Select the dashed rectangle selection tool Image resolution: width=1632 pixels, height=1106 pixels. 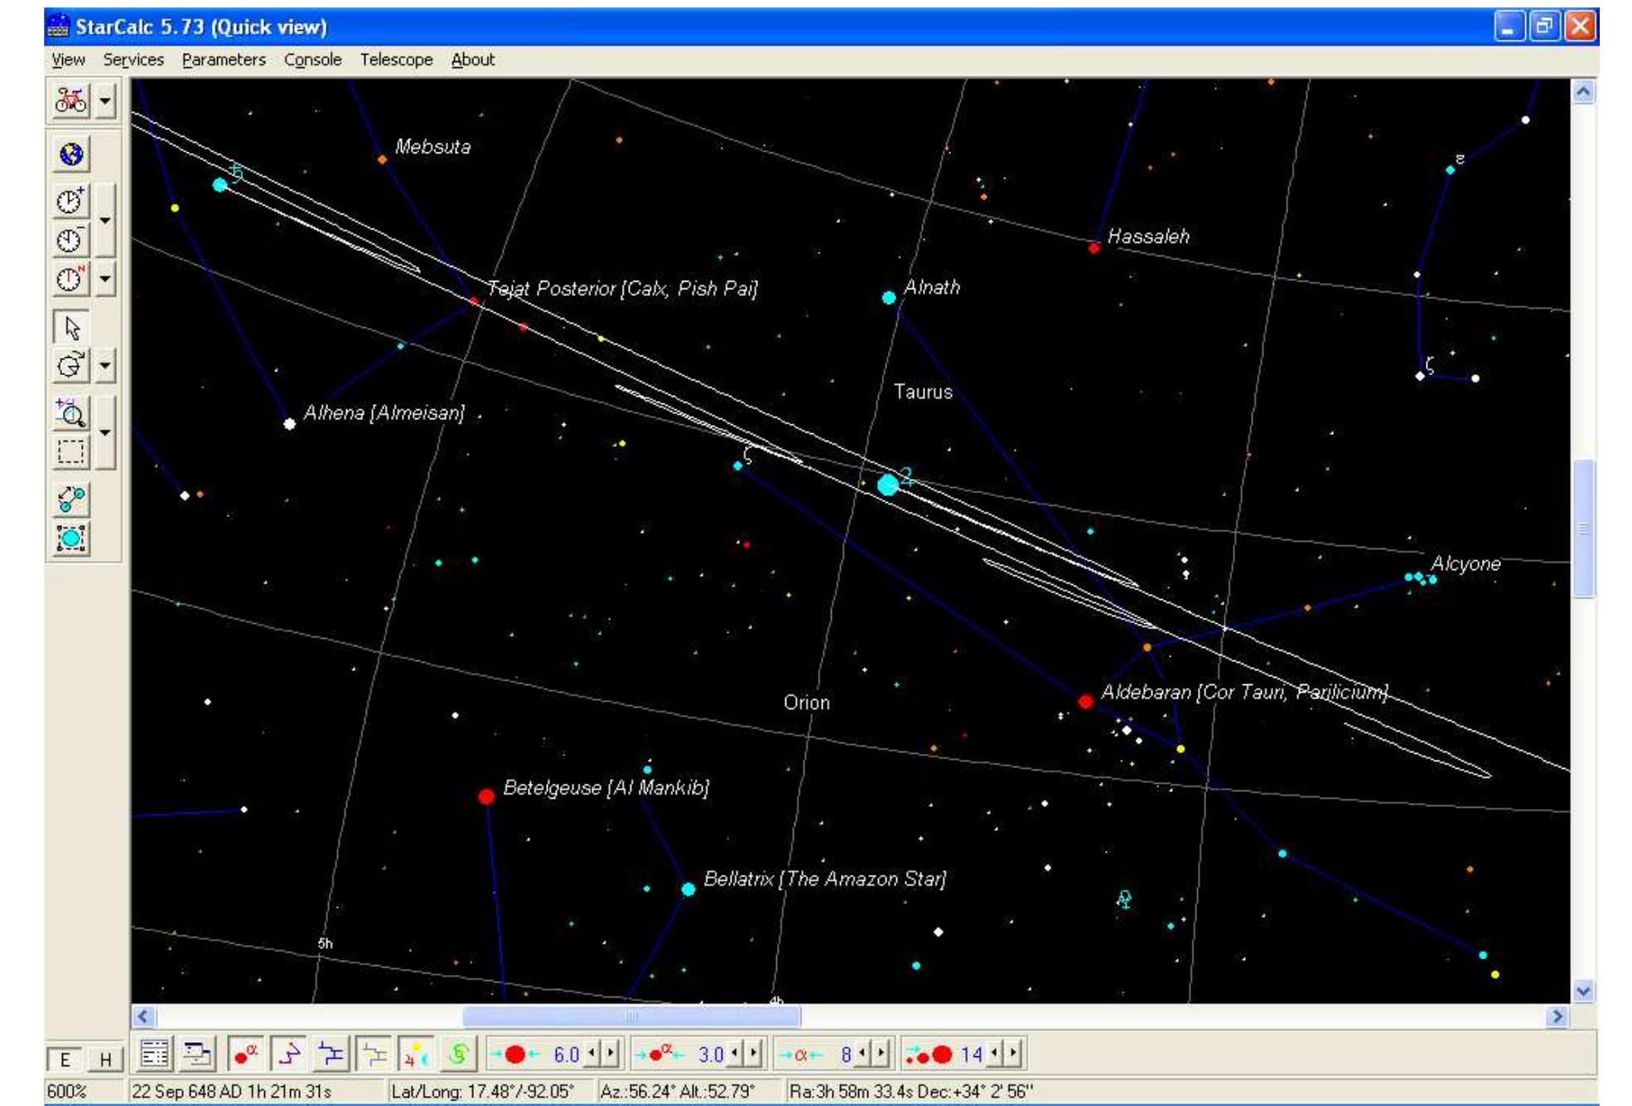pos(70,452)
